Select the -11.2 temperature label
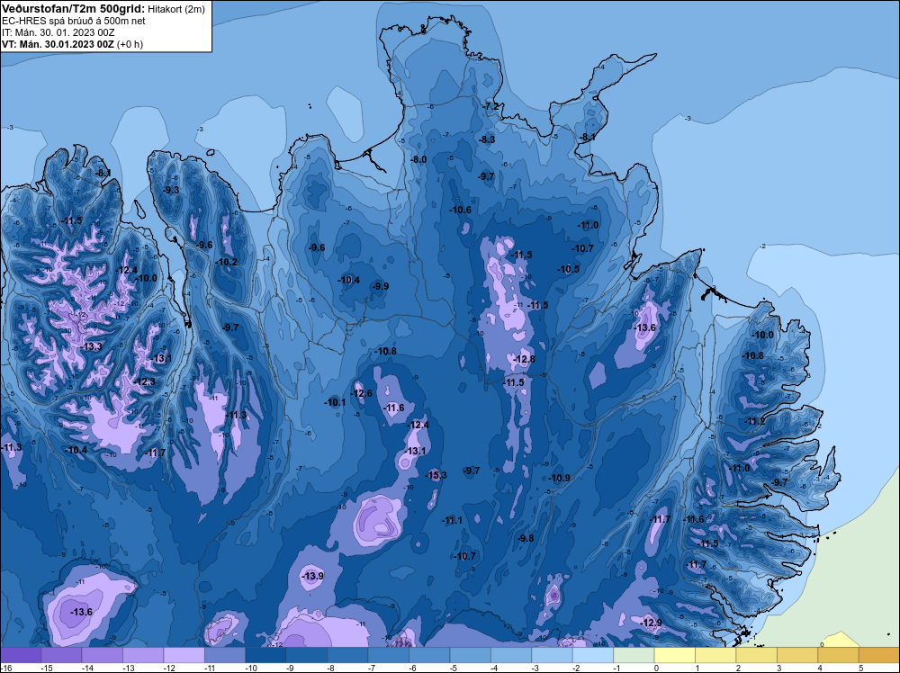900x673 pixels. [755, 422]
